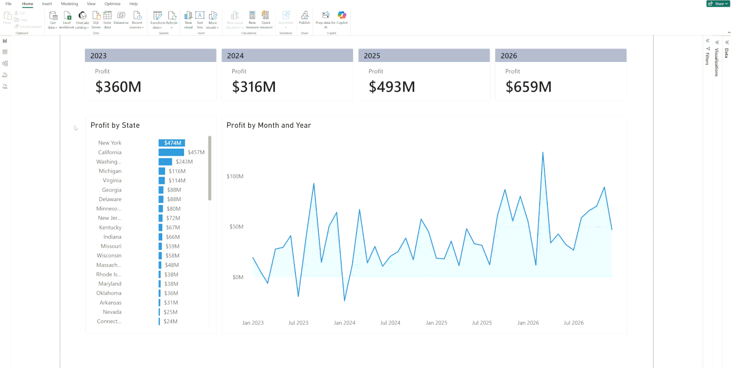Select the 2024 profit card
Viewport: 731px width, 368px height.
287,74
